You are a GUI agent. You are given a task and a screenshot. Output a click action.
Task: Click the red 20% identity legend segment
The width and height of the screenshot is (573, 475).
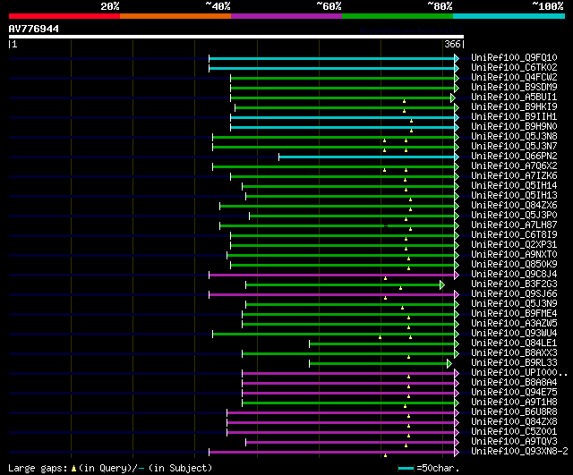[64, 16]
